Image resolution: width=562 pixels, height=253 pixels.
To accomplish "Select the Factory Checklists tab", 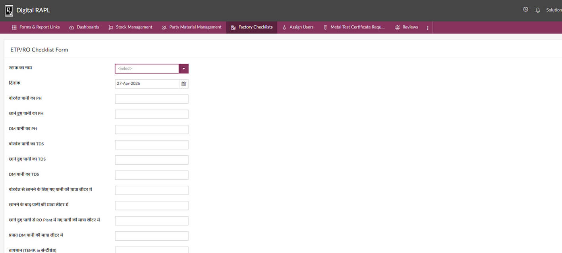I will tap(252, 27).
